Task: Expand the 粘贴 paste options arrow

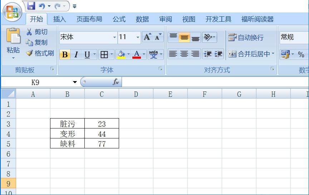Action: 13,58
